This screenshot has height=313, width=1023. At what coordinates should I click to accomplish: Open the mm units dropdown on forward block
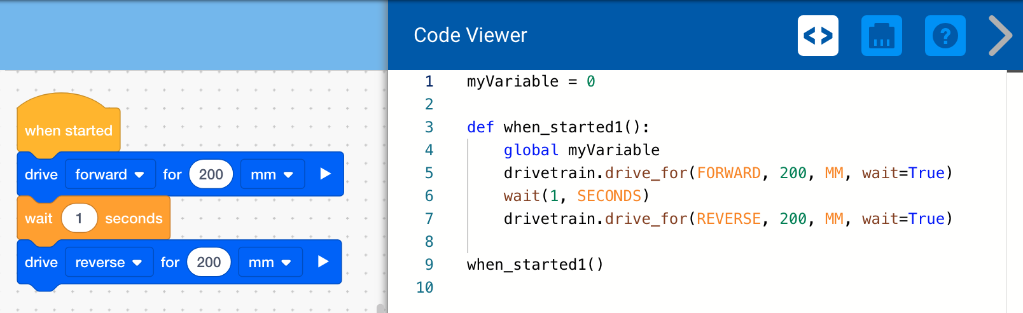(272, 174)
